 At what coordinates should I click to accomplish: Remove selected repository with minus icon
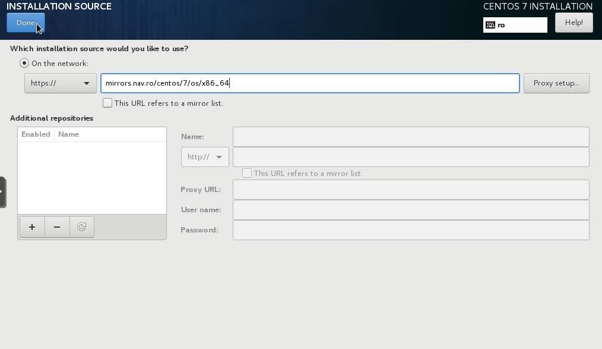pyautogui.click(x=57, y=227)
